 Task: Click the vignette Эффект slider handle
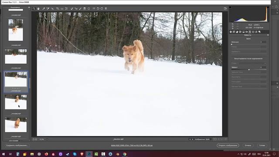tap(249, 70)
